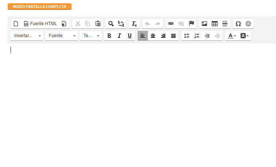Open the Find magnifier tool
Image resolution: width=276 pixels, height=167 pixels.
click(111, 24)
